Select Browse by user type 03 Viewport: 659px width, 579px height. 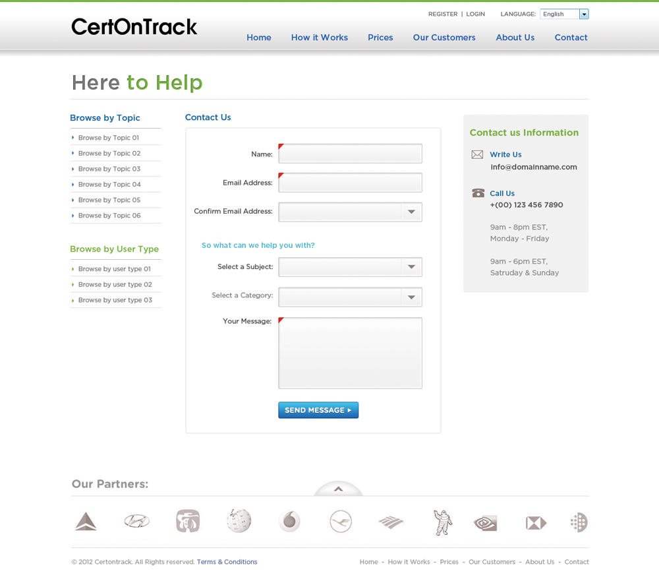click(x=116, y=300)
